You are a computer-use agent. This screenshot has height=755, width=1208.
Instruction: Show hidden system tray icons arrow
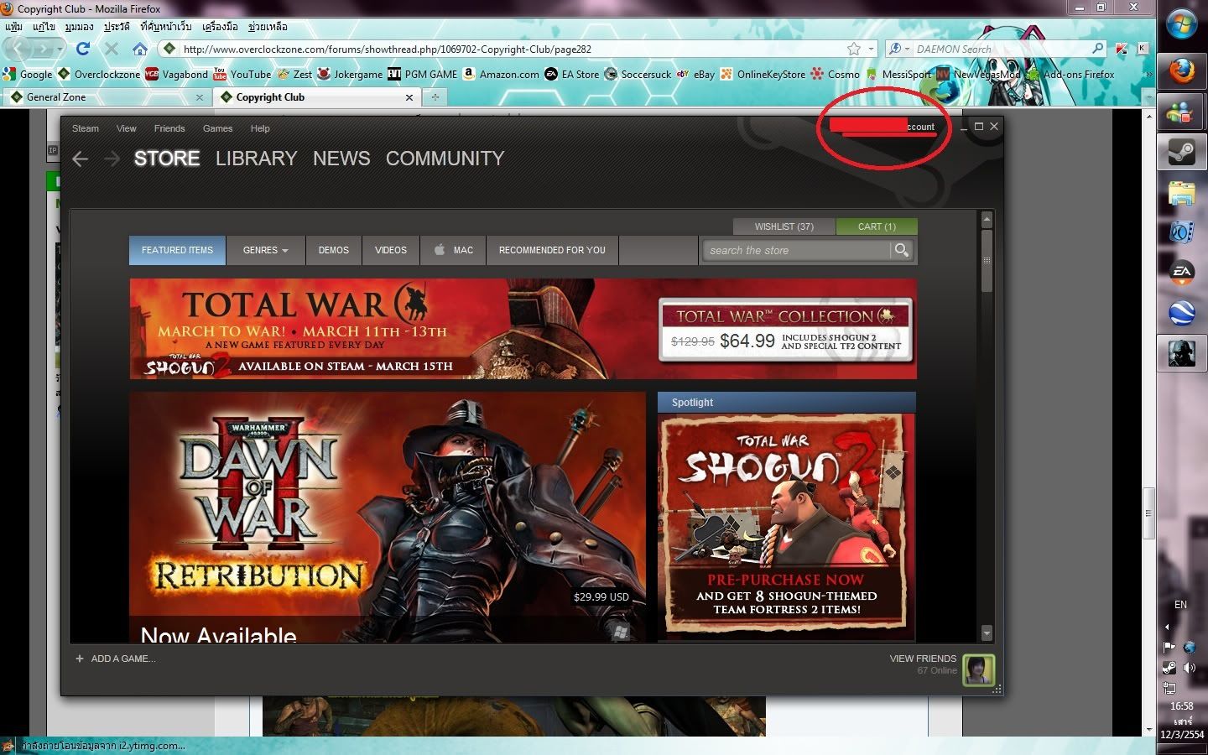click(1167, 627)
